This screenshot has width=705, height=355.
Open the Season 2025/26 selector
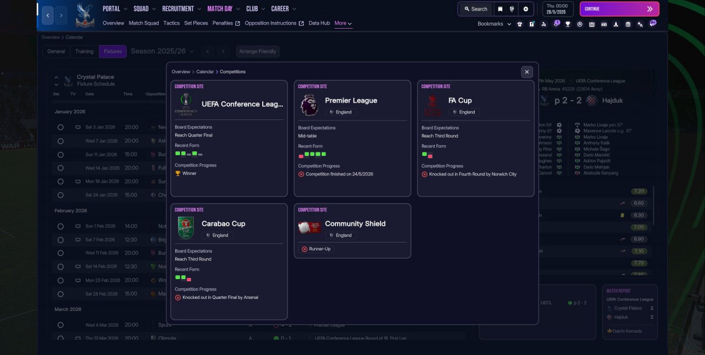coord(162,51)
